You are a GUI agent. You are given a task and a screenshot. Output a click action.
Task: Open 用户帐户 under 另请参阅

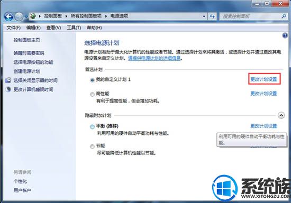(22, 190)
